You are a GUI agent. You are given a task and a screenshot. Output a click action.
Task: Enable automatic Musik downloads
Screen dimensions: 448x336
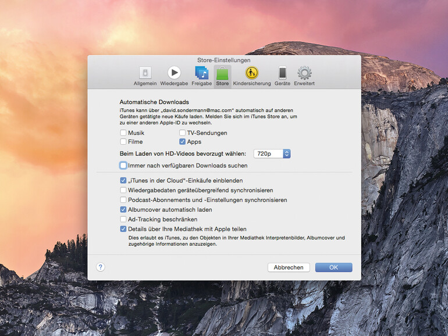123,133
